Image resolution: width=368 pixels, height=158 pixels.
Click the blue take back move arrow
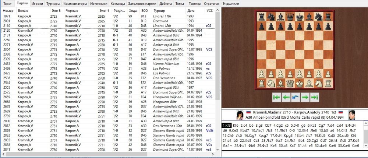click(x=295, y=98)
